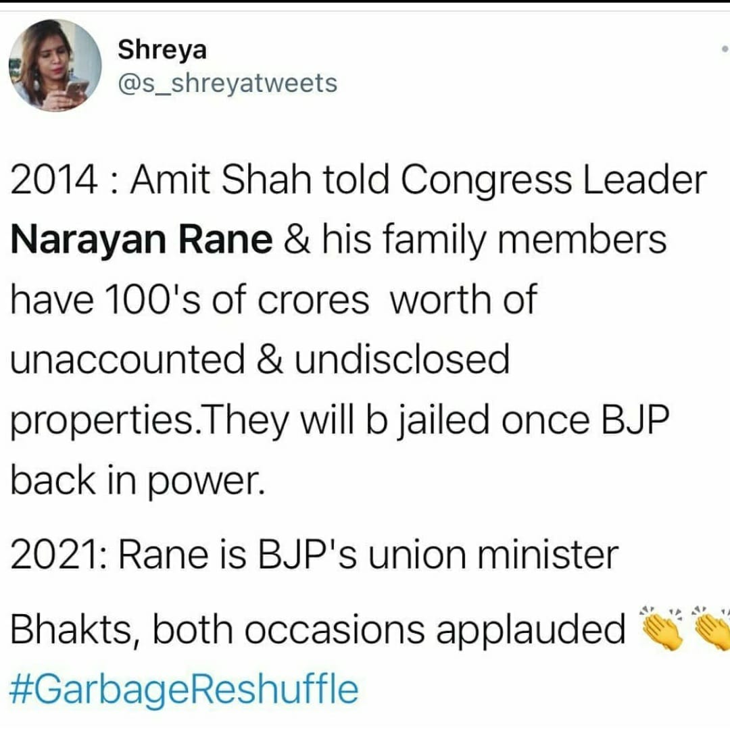This screenshot has width=730, height=731.
Task: Open the @s_shreyatweets handle link
Action: (227, 83)
